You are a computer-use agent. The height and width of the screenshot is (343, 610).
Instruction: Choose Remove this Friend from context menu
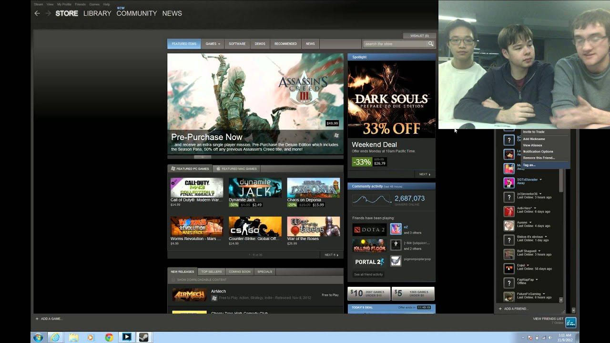pos(539,158)
